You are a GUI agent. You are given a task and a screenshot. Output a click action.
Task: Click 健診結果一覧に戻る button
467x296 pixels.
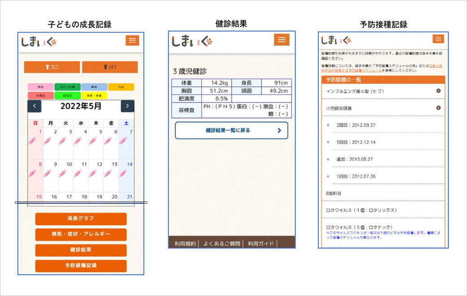(x=231, y=131)
